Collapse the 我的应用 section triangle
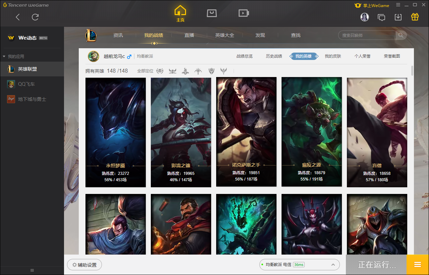This screenshot has height=275, width=429. (4, 57)
